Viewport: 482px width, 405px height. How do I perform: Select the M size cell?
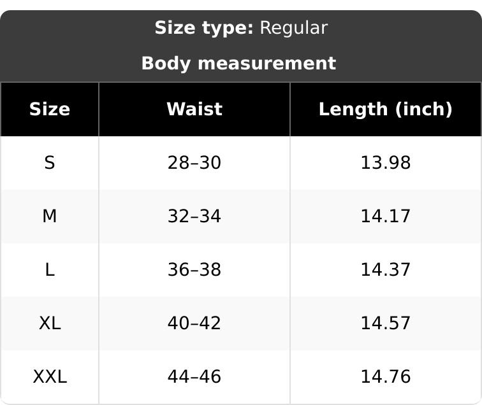(x=50, y=216)
